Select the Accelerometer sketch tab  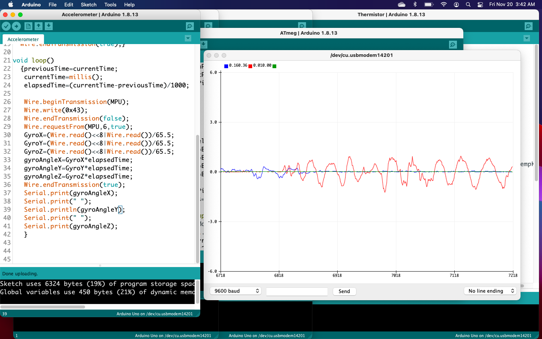click(23, 39)
